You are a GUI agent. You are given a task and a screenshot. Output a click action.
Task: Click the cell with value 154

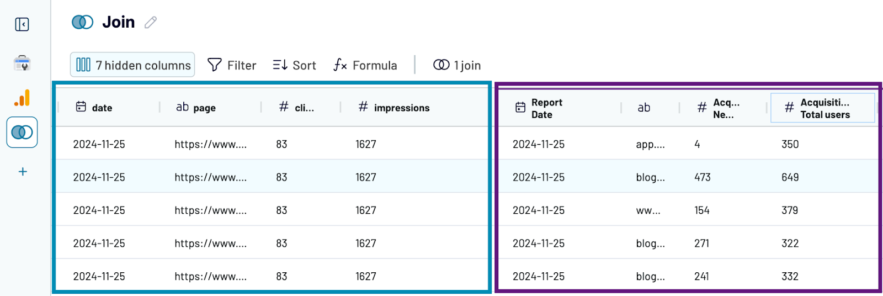click(702, 210)
